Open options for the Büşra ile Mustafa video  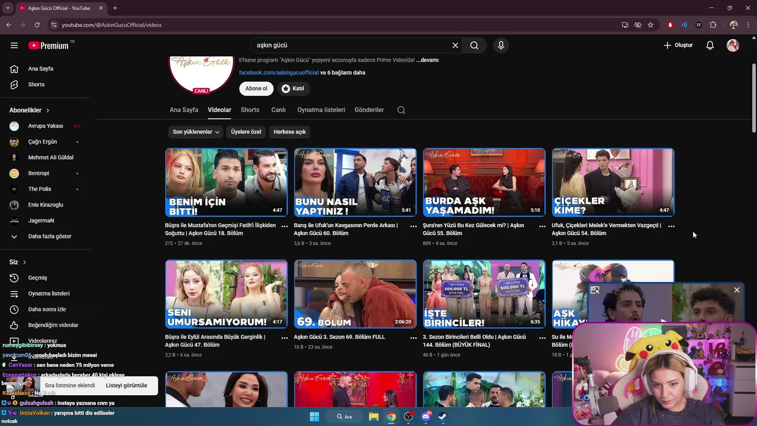click(284, 226)
